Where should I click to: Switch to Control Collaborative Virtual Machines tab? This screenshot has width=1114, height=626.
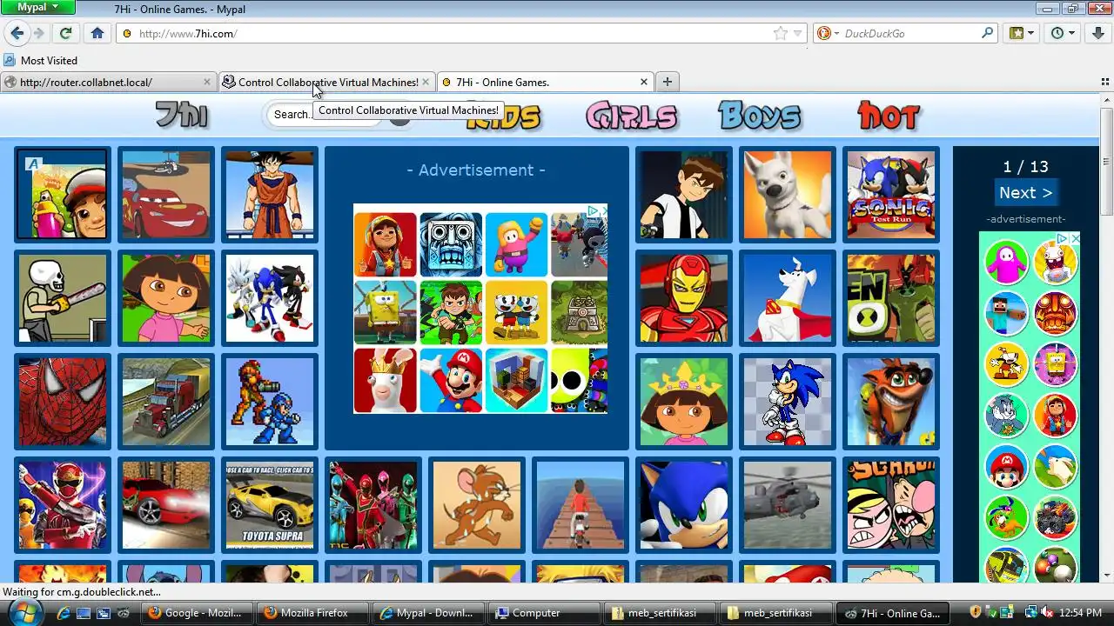coord(326,82)
